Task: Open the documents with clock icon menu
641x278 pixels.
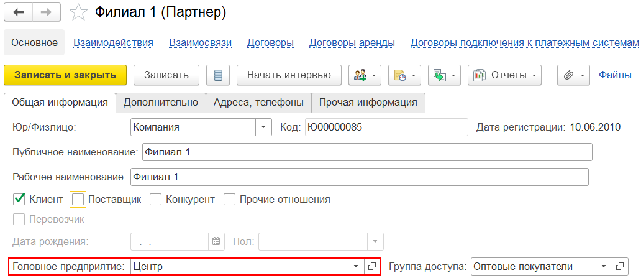Action: coord(404,75)
